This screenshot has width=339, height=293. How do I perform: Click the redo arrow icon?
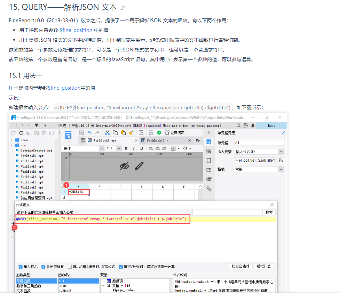coord(97,132)
